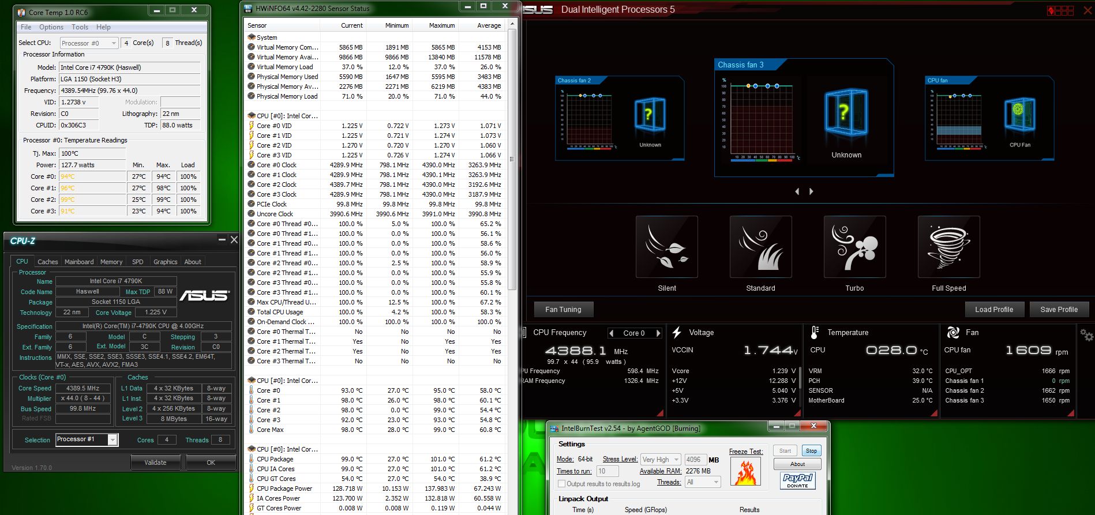Click the ASUS logo in CPU-Z
1095x515 pixels.
point(204,295)
